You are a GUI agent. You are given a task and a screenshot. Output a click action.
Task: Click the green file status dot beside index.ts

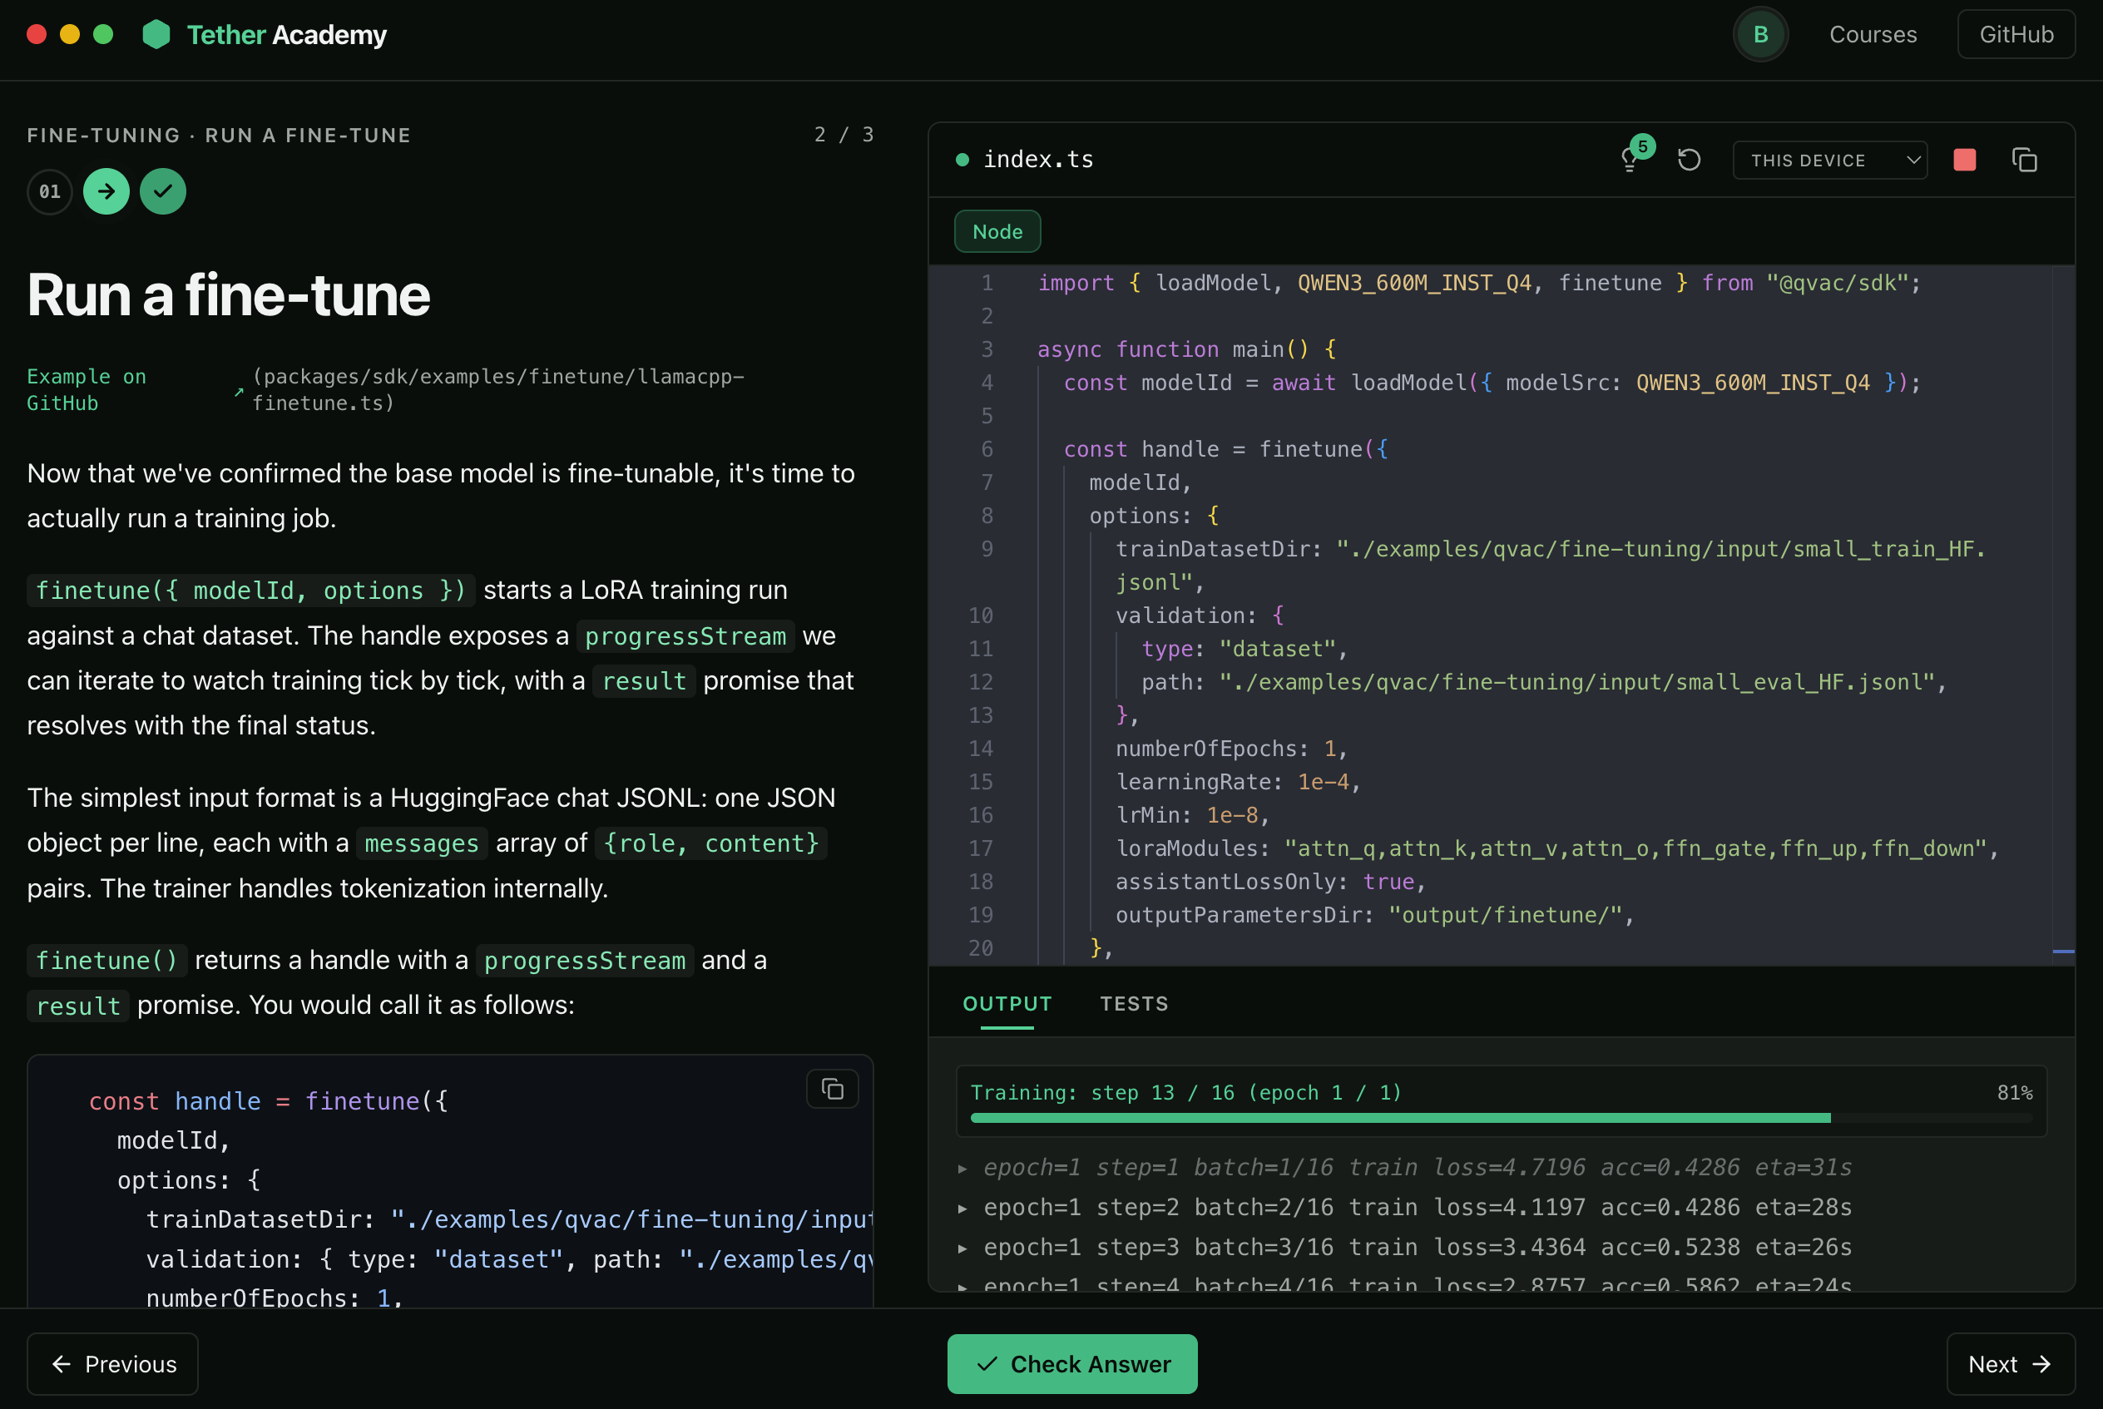pos(962,160)
